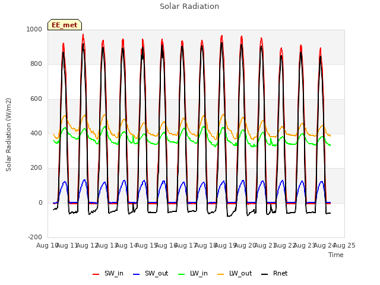The height and width of the screenshot is (285, 380).
Task: Click the Aug 10 x-axis tick label
Action: (47, 245)
